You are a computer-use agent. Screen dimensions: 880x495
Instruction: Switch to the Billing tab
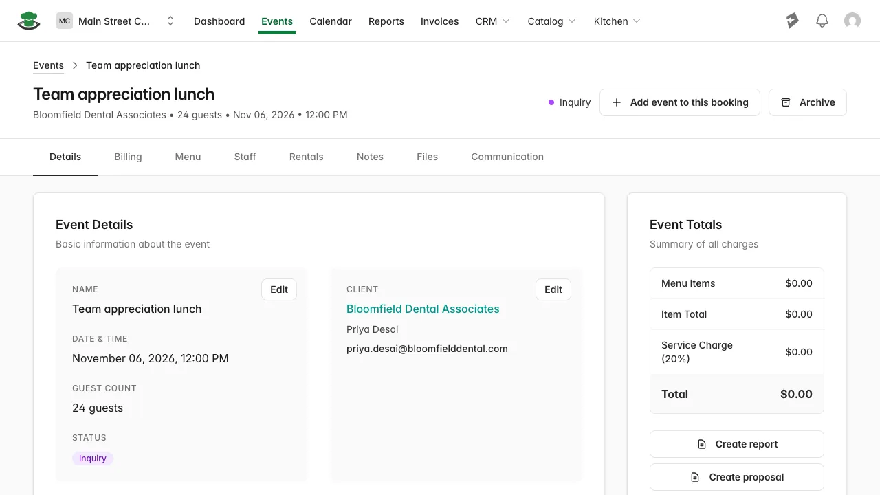click(x=128, y=157)
